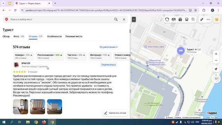Image resolution: width=222 pixels, height=125 pixels.
Task: Collapse the side panel with the arrow button
Action: [x=134, y=19]
